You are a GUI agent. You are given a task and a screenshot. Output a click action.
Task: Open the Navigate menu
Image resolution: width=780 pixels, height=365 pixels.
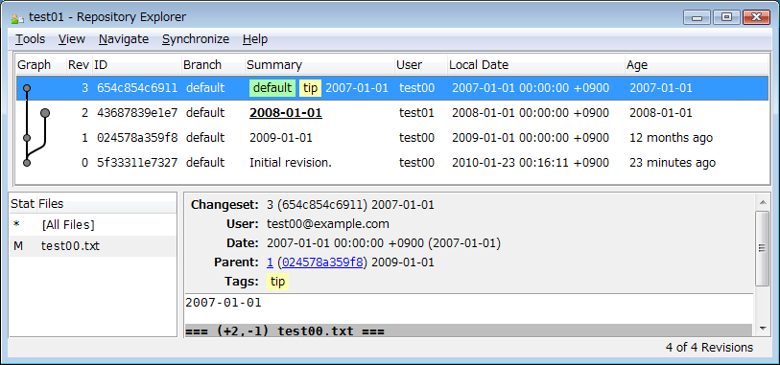coord(124,39)
